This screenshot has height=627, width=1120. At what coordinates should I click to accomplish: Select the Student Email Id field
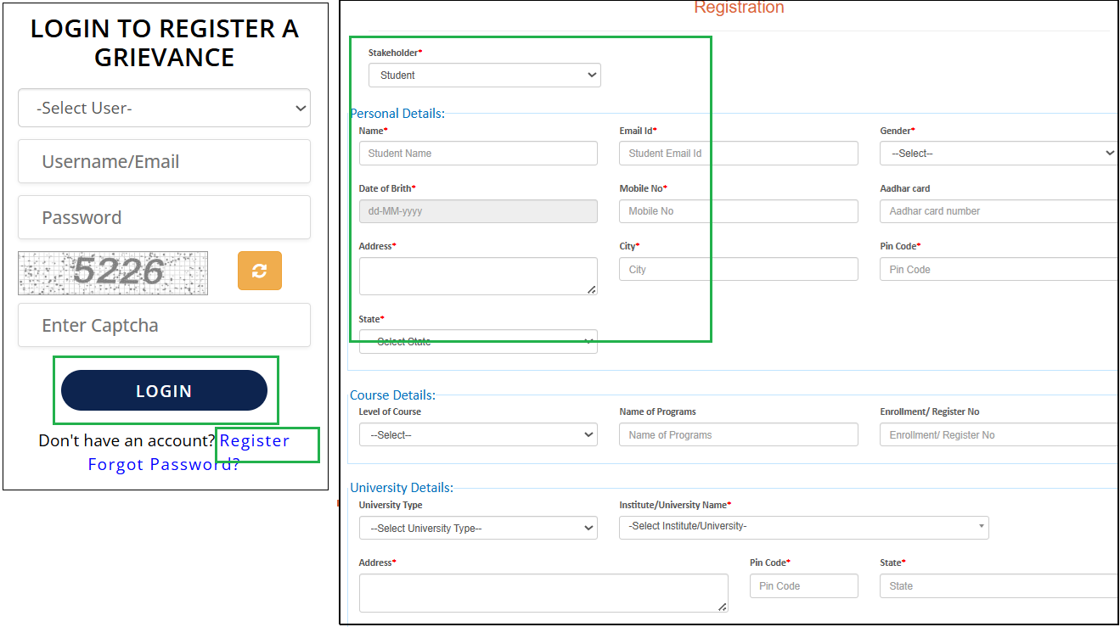pos(738,154)
